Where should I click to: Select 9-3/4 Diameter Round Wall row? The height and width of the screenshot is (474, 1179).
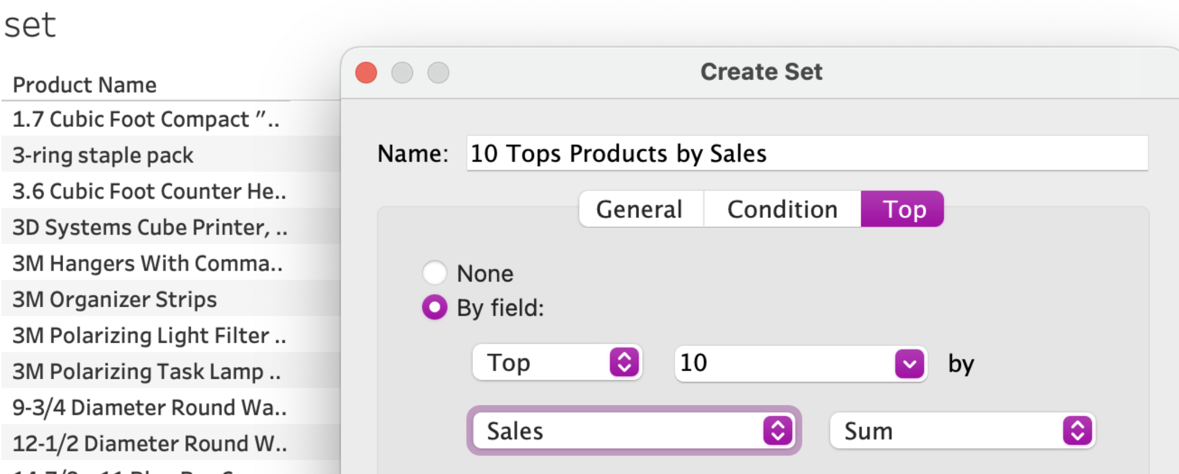[x=149, y=408]
